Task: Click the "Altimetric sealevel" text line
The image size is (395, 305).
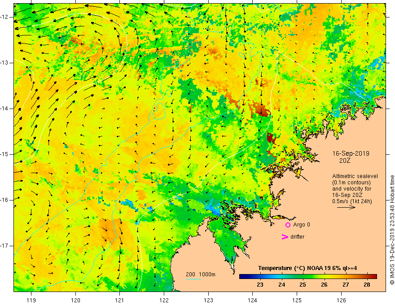Action: (x=355, y=176)
